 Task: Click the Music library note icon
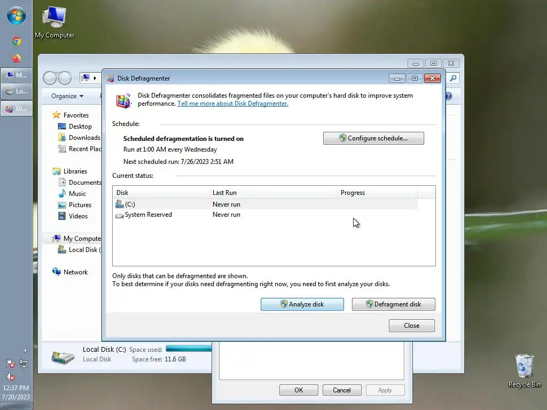62,193
